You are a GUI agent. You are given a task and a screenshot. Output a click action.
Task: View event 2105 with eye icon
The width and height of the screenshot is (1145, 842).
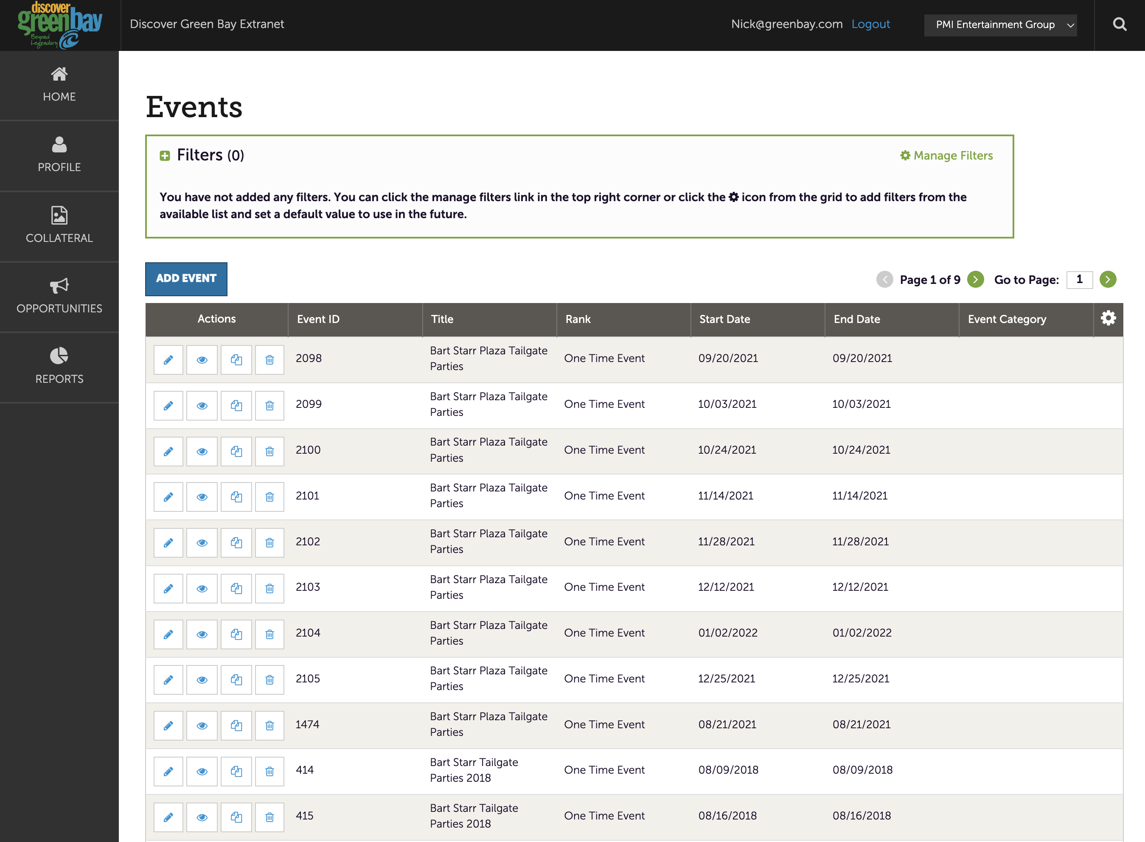(202, 680)
